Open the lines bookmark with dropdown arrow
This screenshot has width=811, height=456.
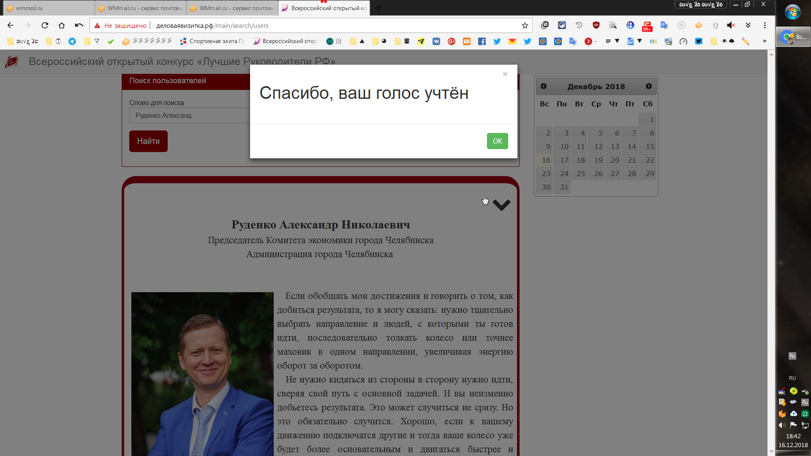tap(612, 41)
